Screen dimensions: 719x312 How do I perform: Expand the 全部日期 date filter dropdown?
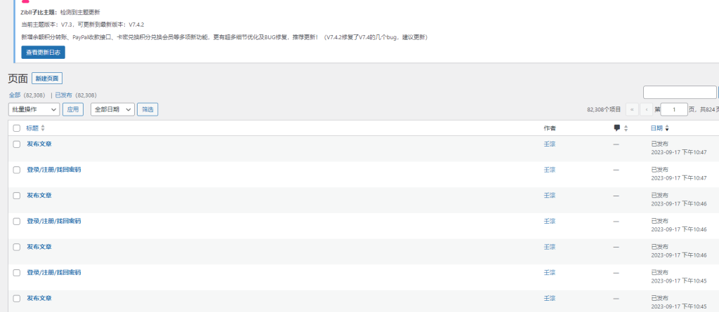click(x=112, y=109)
